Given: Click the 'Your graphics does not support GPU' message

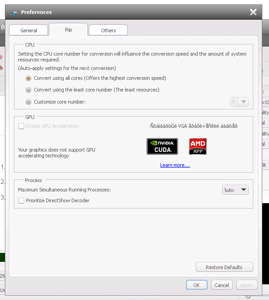Looking at the screenshot, I should [x=56, y=152].
